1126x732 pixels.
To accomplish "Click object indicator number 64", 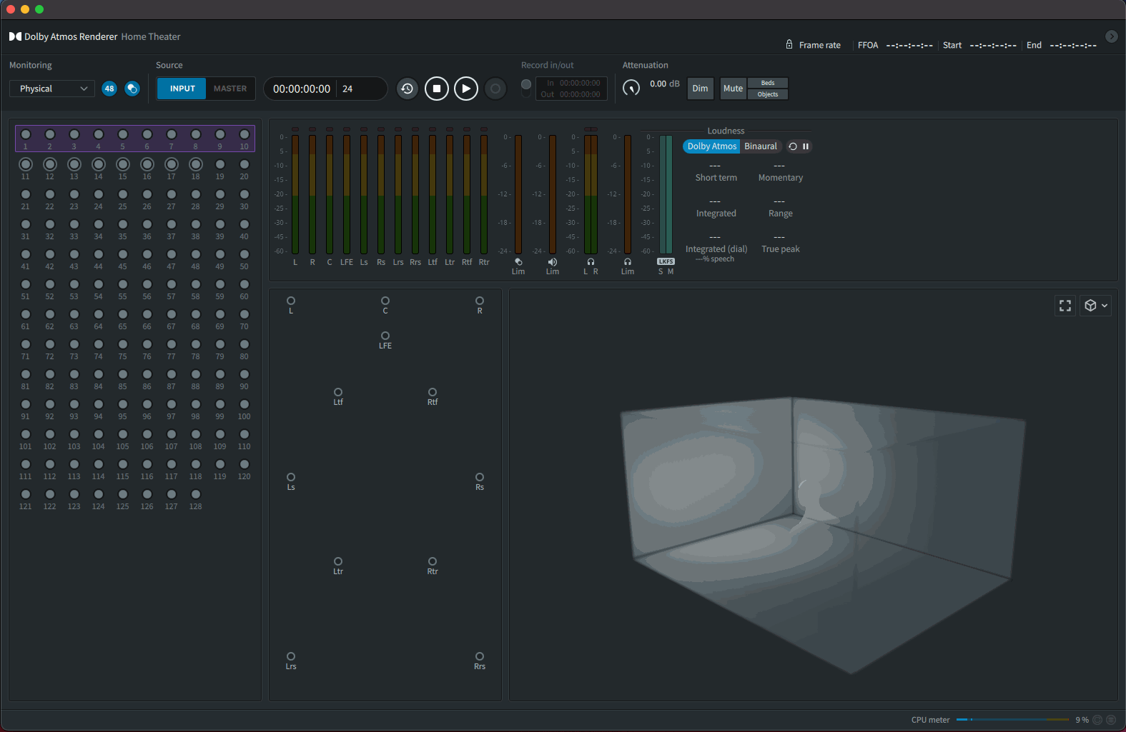I will [x=99, y=314].
